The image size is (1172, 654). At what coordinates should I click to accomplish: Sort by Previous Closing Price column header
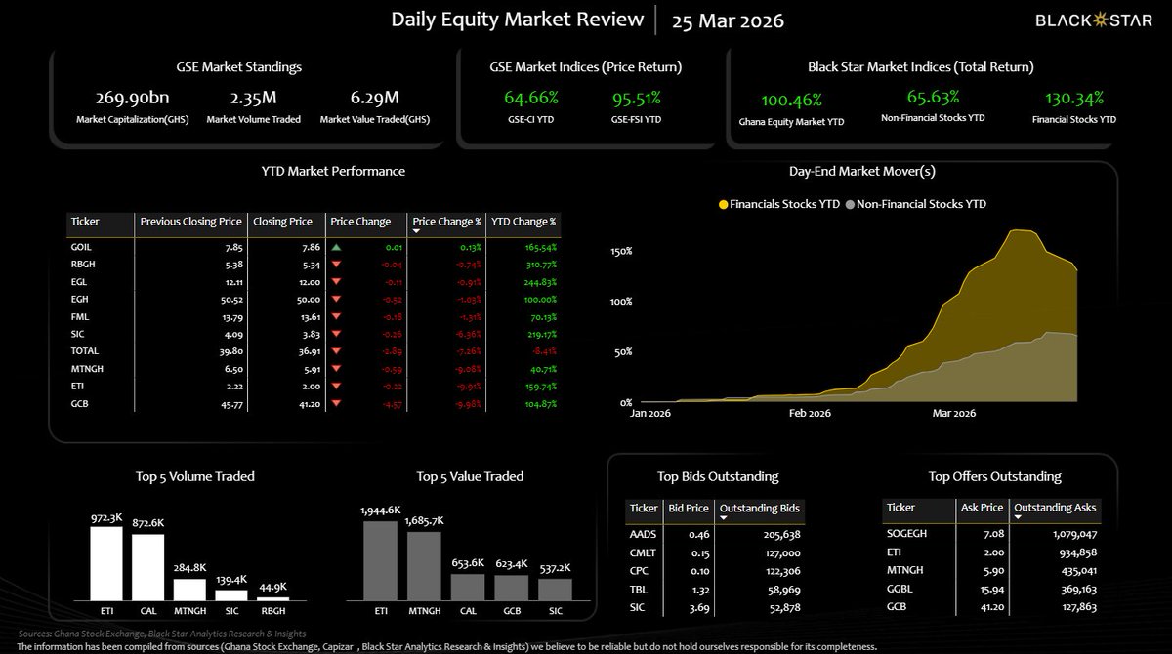[x=189, y=222]
